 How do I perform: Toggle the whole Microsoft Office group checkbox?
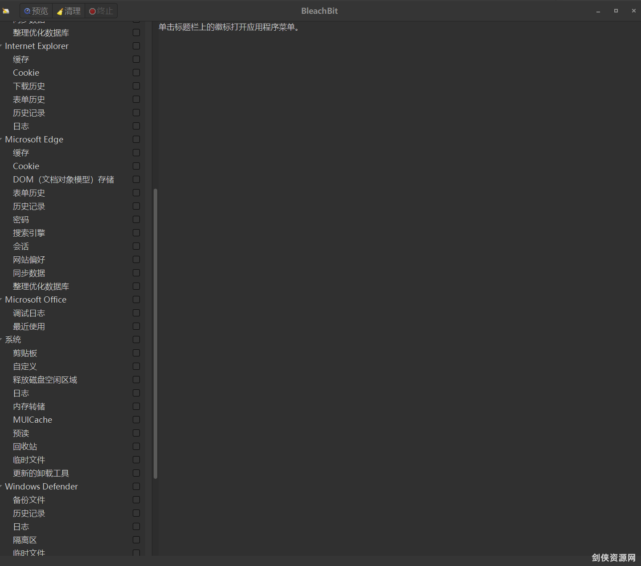tap(136, 299)
